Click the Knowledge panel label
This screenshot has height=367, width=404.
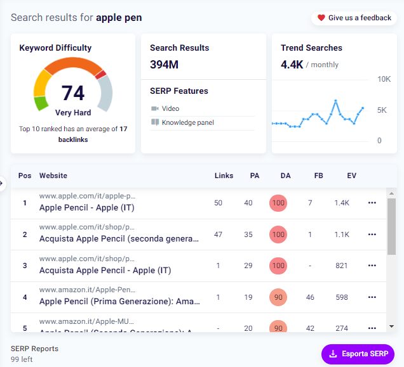tap(188, 122)
